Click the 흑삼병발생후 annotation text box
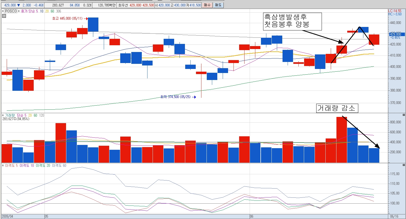 [292, 21]
